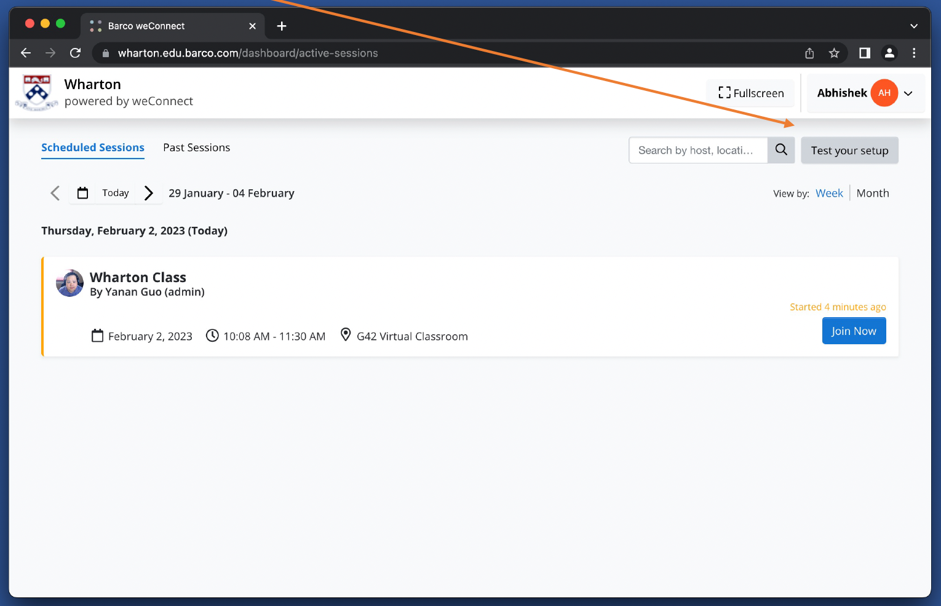Click the macOS green maximize button
This screenshot has height=606, width=941.
60,23
